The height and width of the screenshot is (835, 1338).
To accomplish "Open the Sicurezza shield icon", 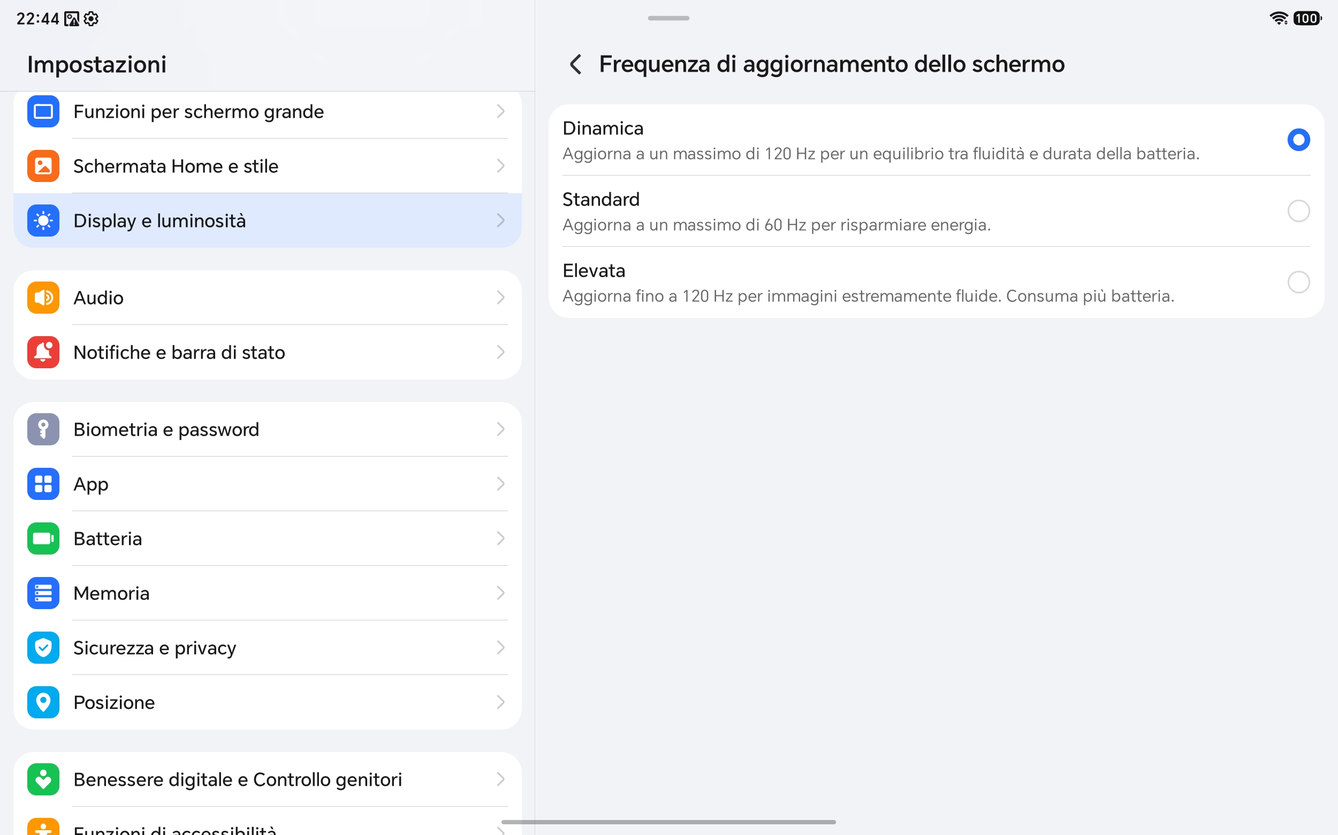I will tap(43, 648).
